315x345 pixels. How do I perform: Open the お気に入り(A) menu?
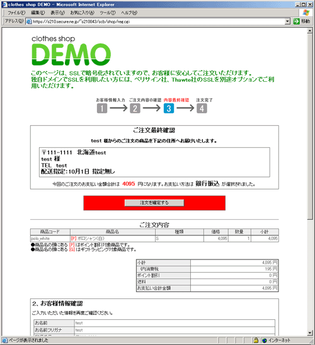82,13
